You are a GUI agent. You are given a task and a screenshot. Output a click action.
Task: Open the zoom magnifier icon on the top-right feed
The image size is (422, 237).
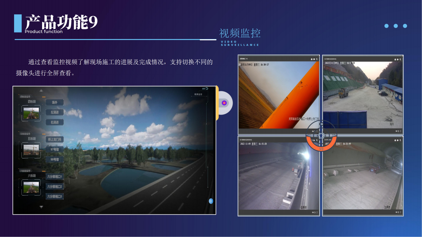click(x=400, y=59)
